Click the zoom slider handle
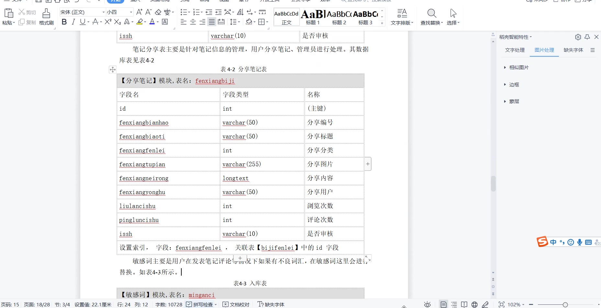The width and height of the screenshot is (601, 308). pos(565,304)
